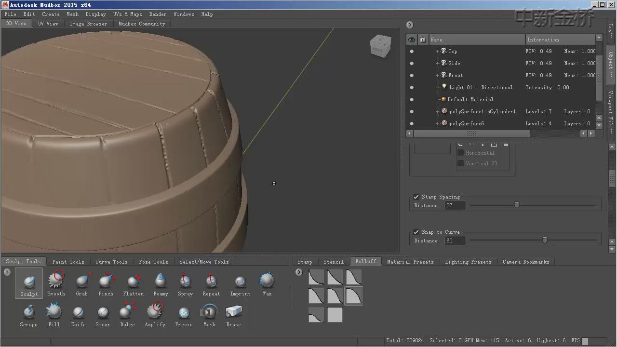Click the Information column header
The image size is (617, 347).
[x=560, y=40]
